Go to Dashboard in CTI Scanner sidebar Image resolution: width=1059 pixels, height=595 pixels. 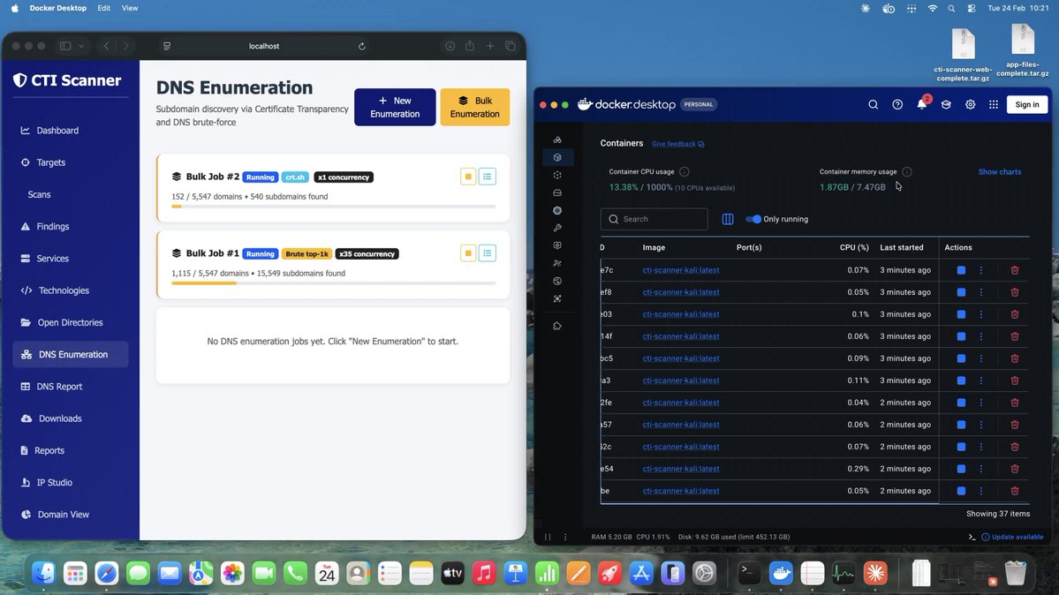pyautogui.click(x=71, y=131)
